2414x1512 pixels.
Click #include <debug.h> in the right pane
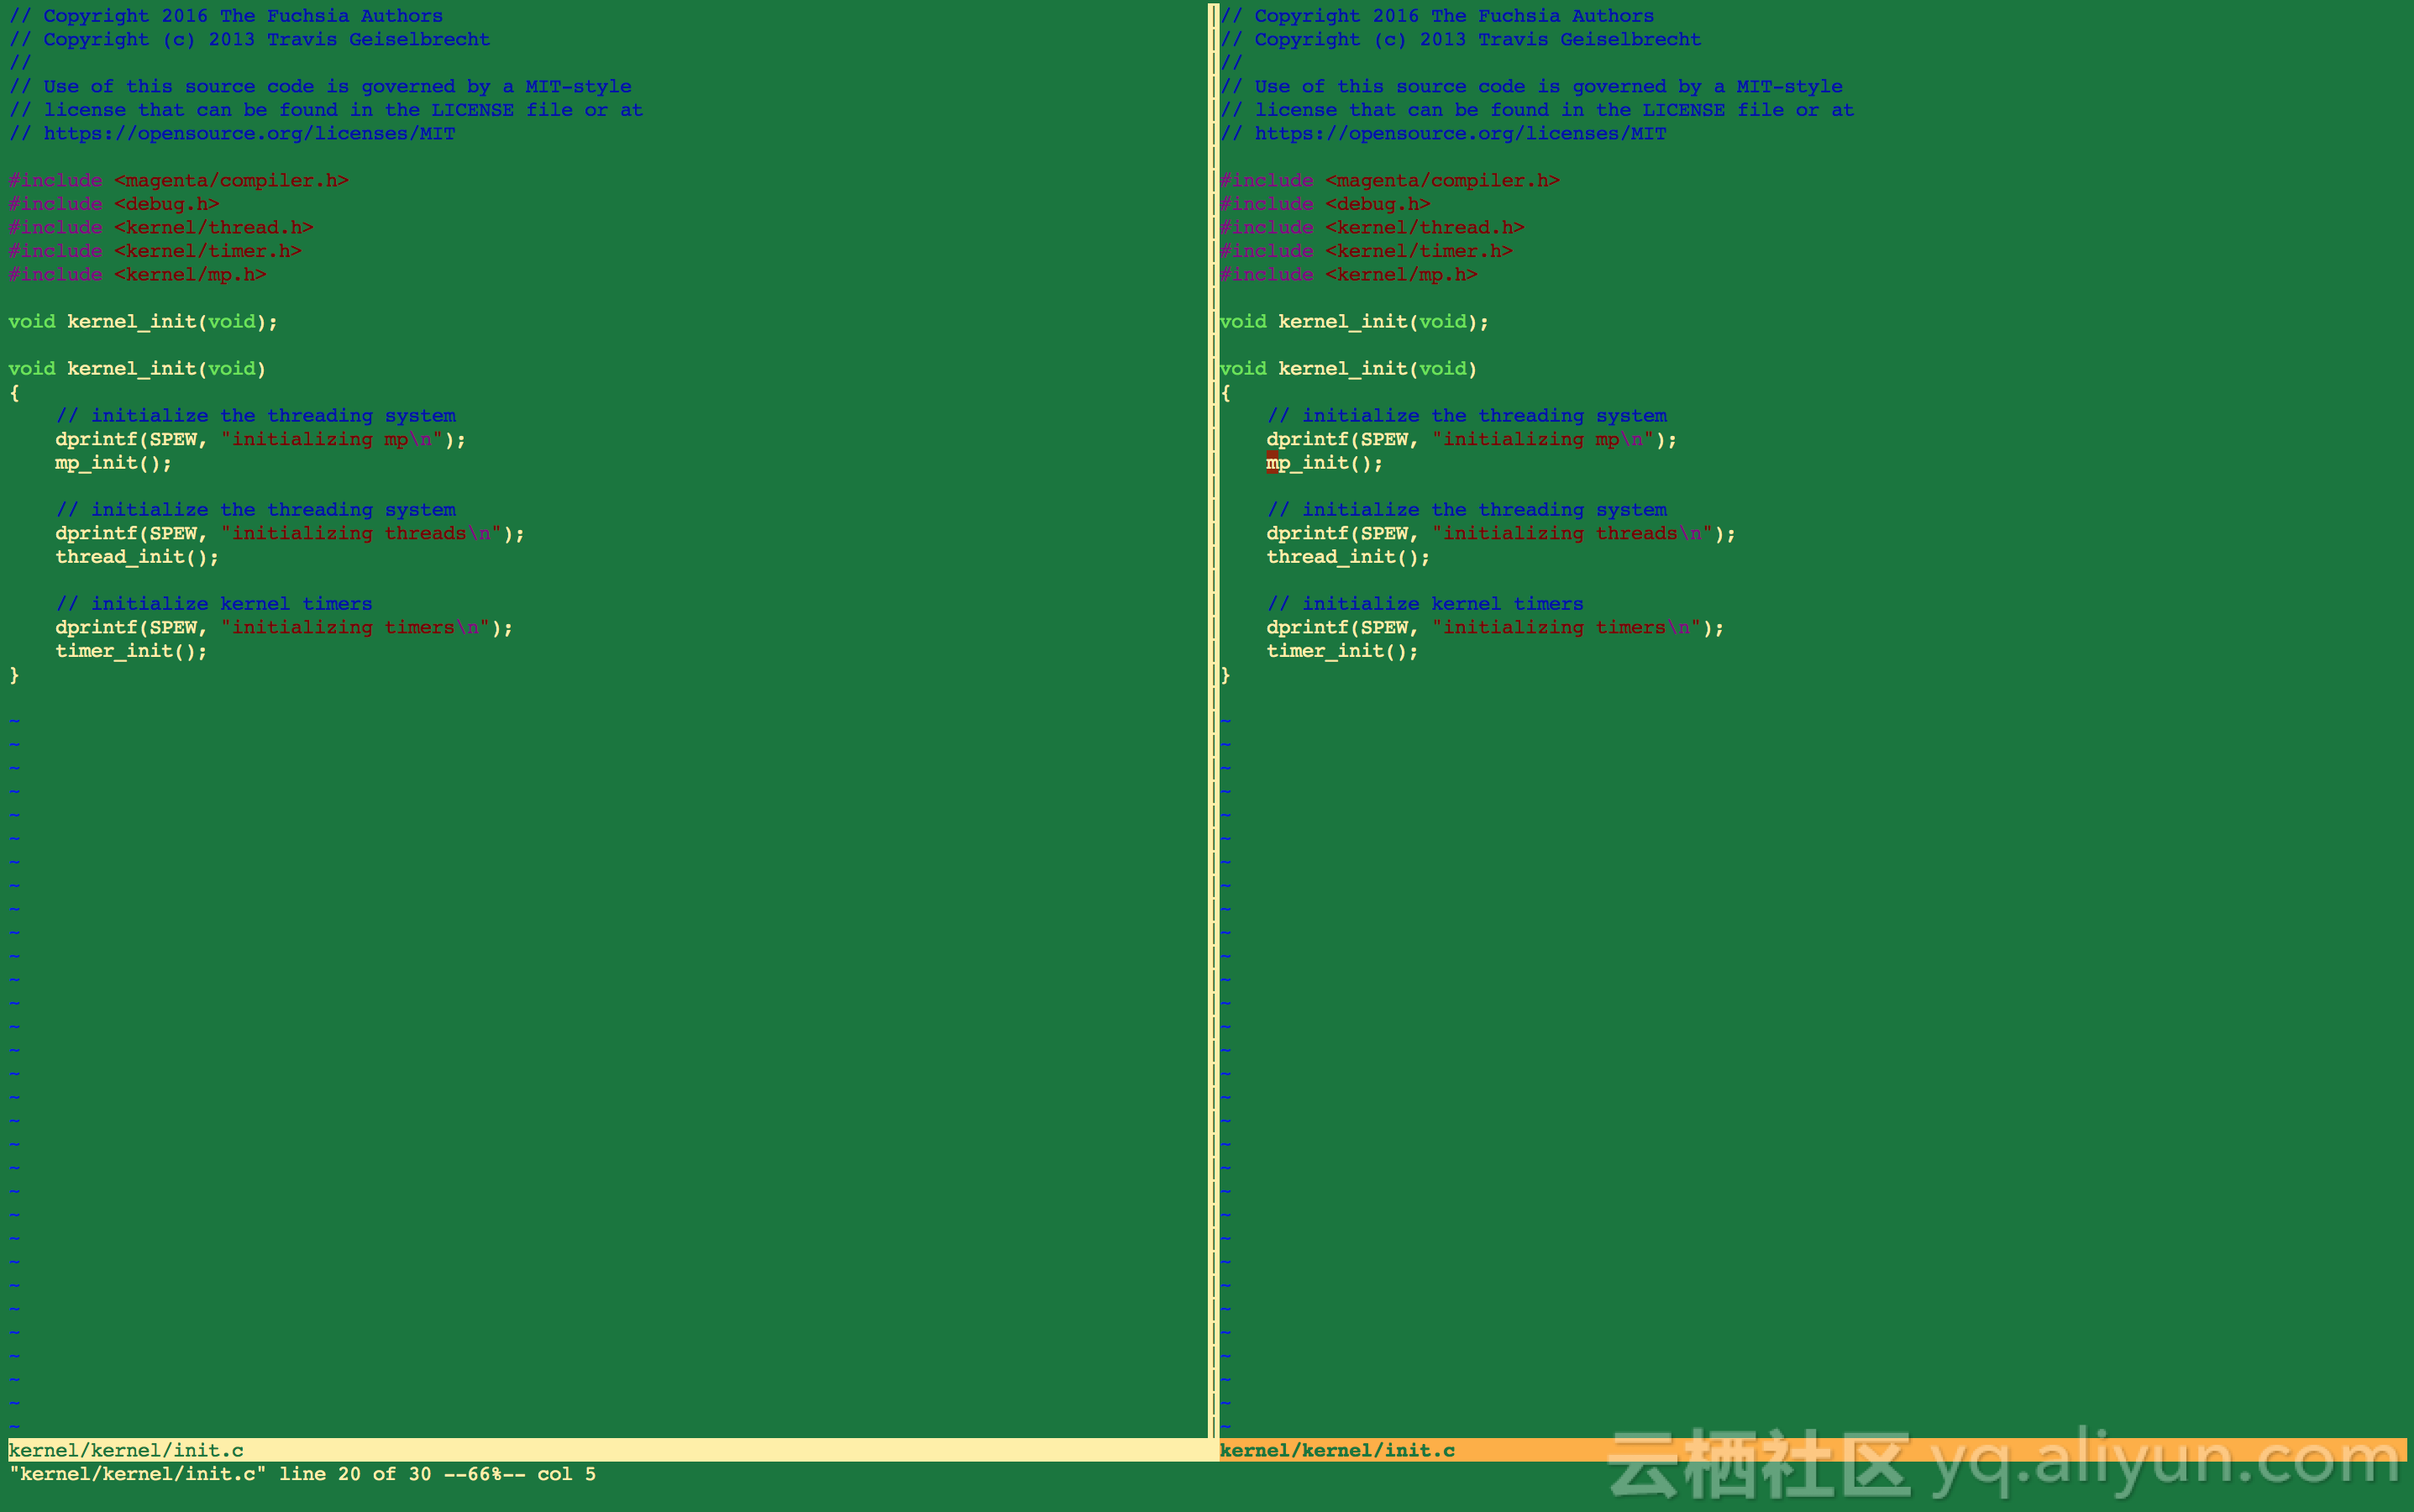point(1324,204)
